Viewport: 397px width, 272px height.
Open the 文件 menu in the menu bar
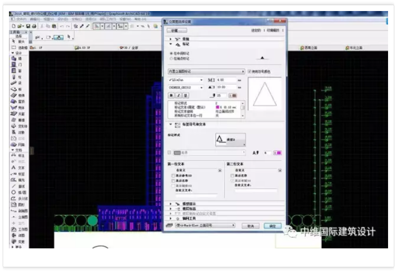point(21,19)
